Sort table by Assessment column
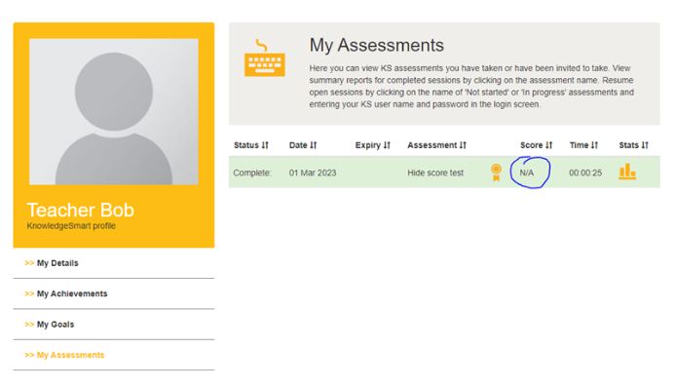Screen dimensions: 676x387 click(x=436, y=145)
